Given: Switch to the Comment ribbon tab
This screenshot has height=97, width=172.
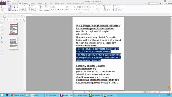Looking at the screenshot, I should [40, 4].
